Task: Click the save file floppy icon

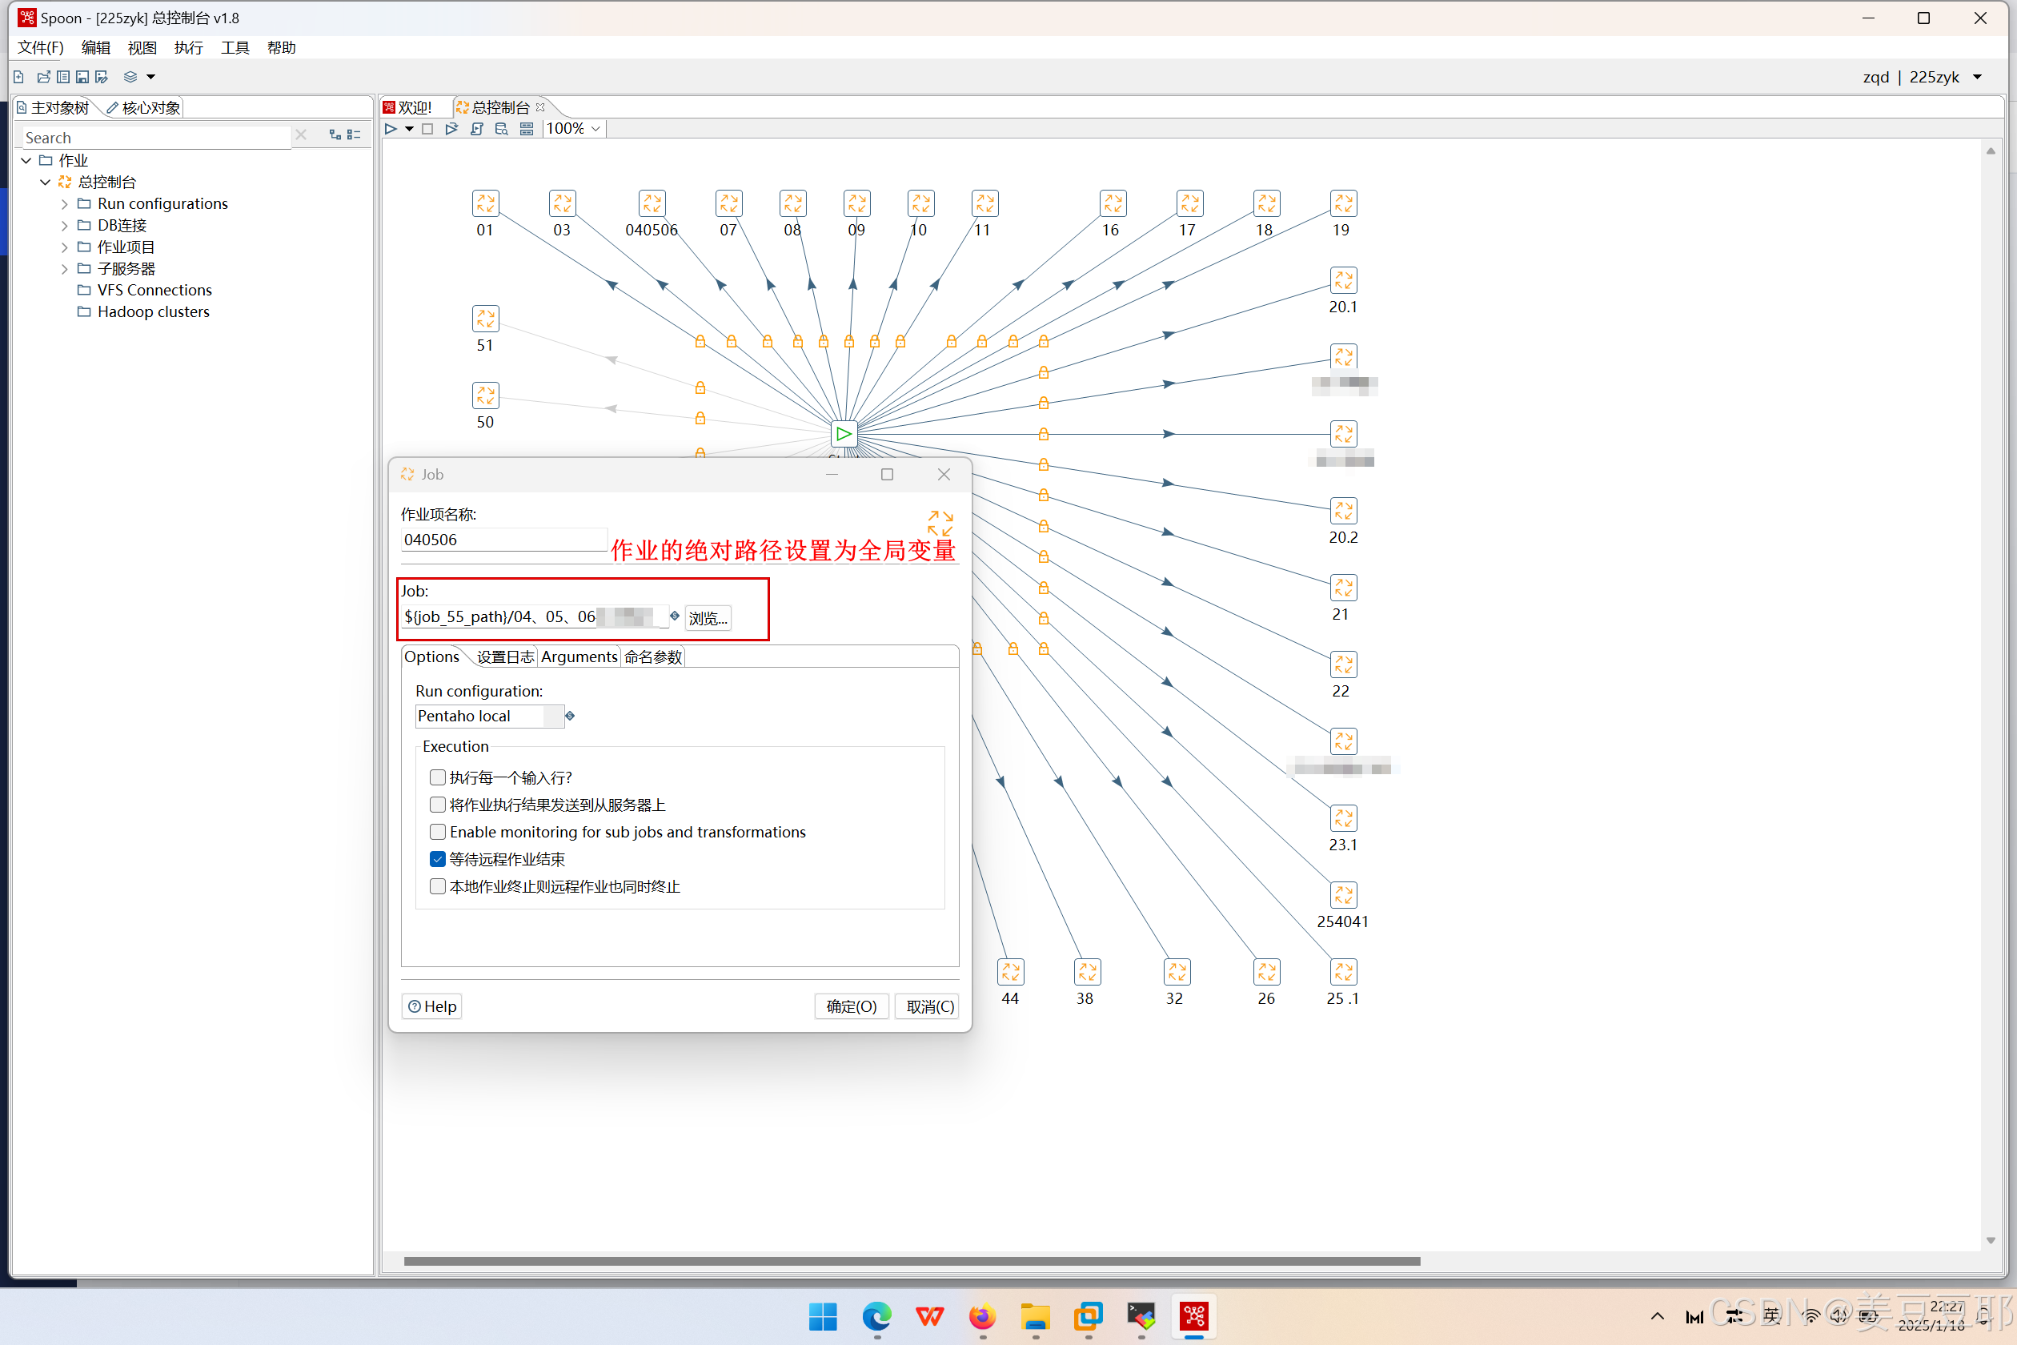Action: [x=82, y=77]
